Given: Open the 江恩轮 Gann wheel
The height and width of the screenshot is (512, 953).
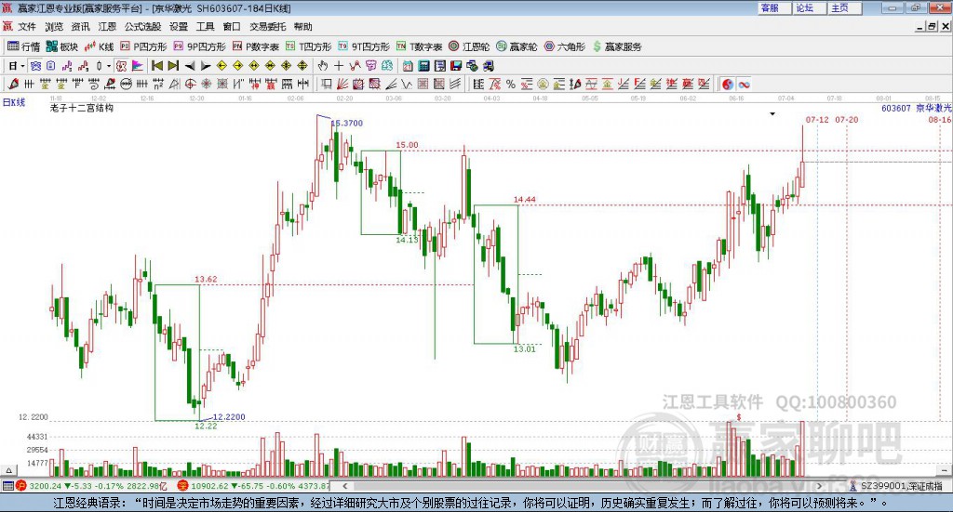Looking at the screenshot, I should pos(469,46).
